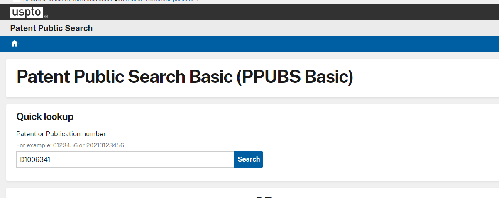This screenshot has width=499, height=198.
Task: Click the PPUBS Basic page heading
Action: (185, 77)
